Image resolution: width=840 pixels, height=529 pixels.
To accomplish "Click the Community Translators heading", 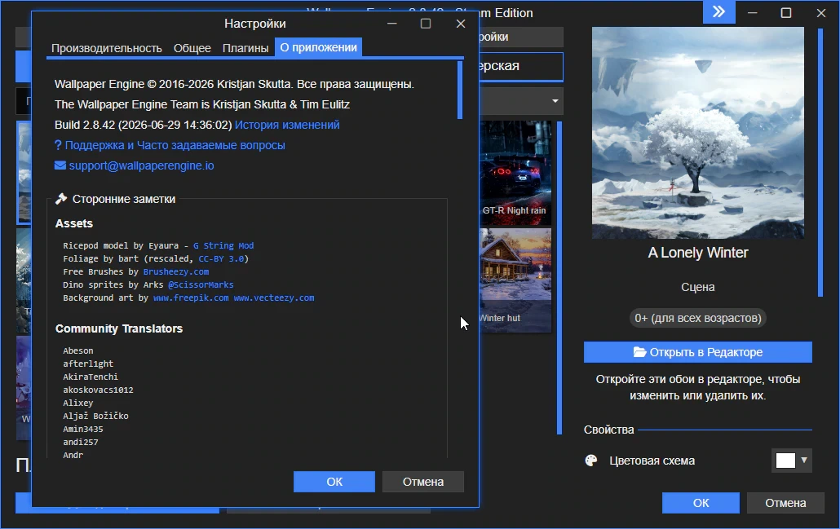I will (119, 328).
